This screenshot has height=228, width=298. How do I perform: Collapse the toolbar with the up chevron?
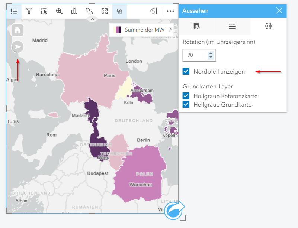pyautogui.click(x=92, y=19)
